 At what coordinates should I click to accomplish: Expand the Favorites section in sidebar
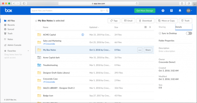[5, 51]
